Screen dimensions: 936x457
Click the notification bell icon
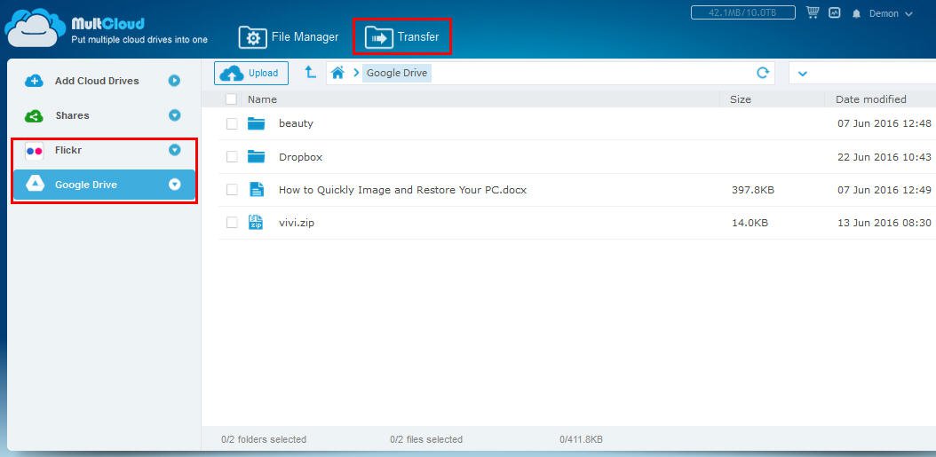coord(856,14)
